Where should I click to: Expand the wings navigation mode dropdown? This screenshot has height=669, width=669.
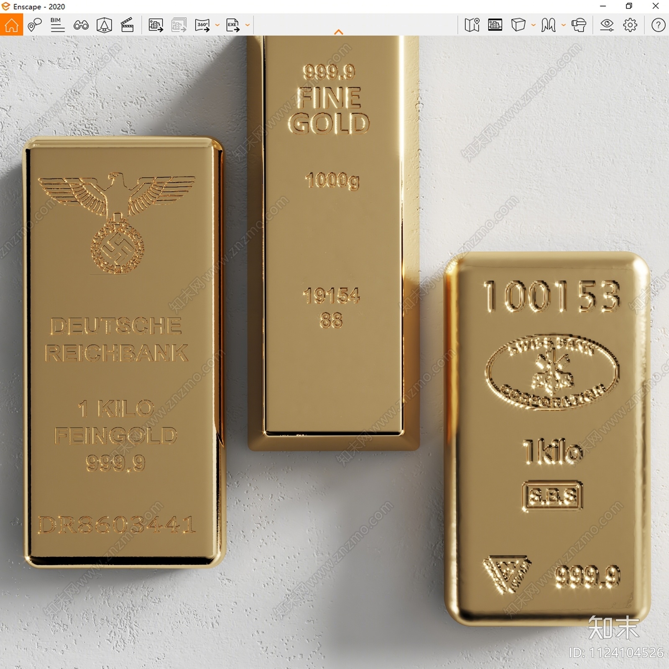coord(563,25)
